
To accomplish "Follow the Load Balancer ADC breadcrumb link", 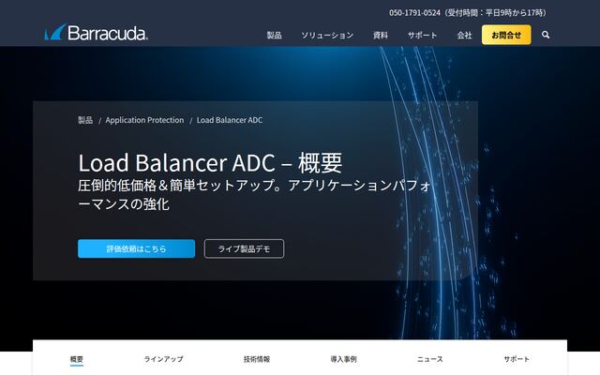I will click(230, 120).
